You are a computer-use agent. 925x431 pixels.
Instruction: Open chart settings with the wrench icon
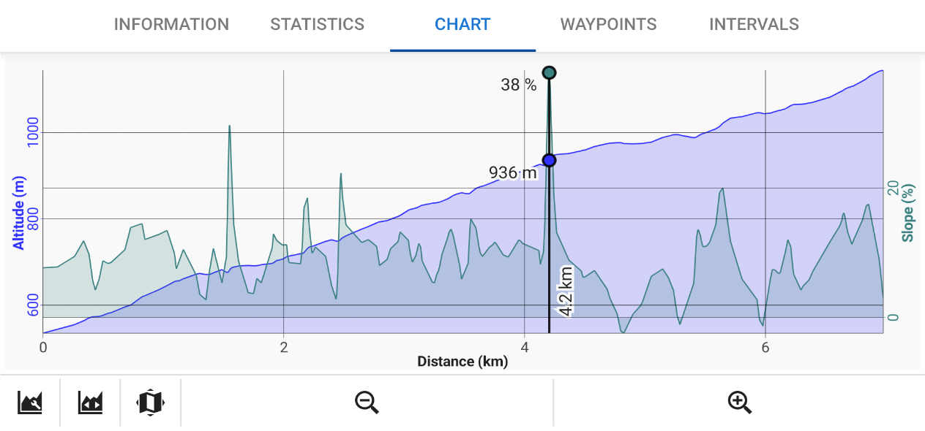tap(30, 402)
